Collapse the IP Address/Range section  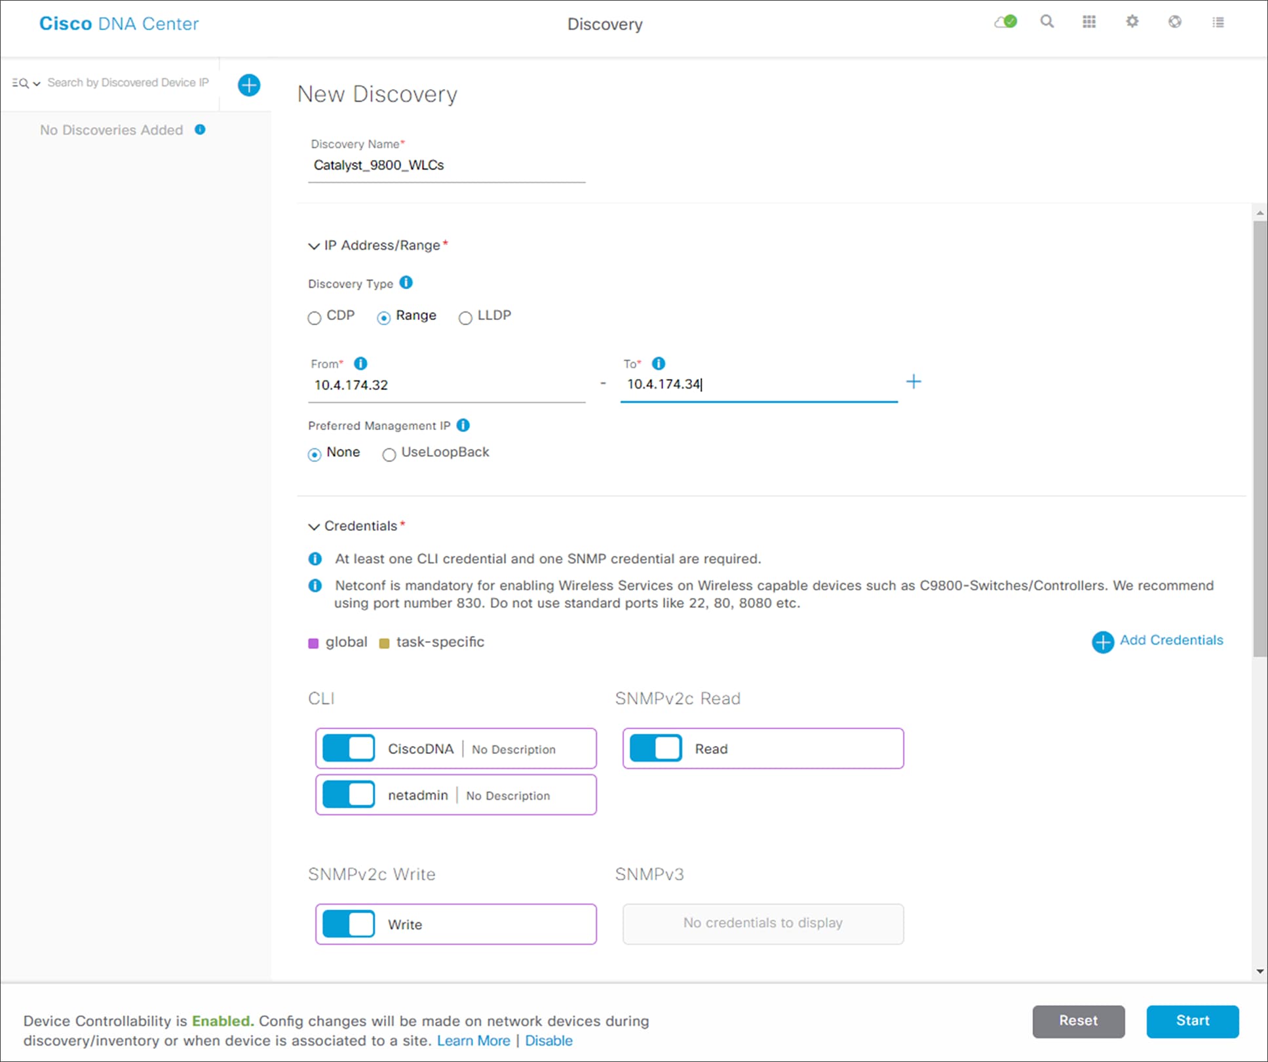click(314, 246)
